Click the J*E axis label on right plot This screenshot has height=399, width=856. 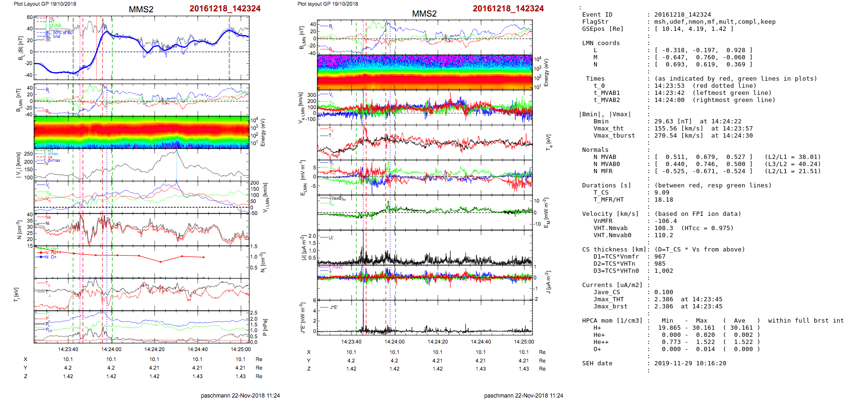click(x=302, y=318)
